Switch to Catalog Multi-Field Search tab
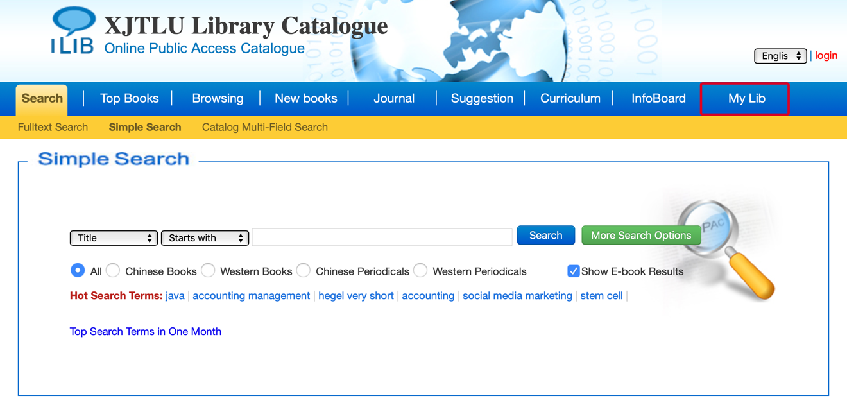Viewport: 847px width, 405px height. [264, 127]
